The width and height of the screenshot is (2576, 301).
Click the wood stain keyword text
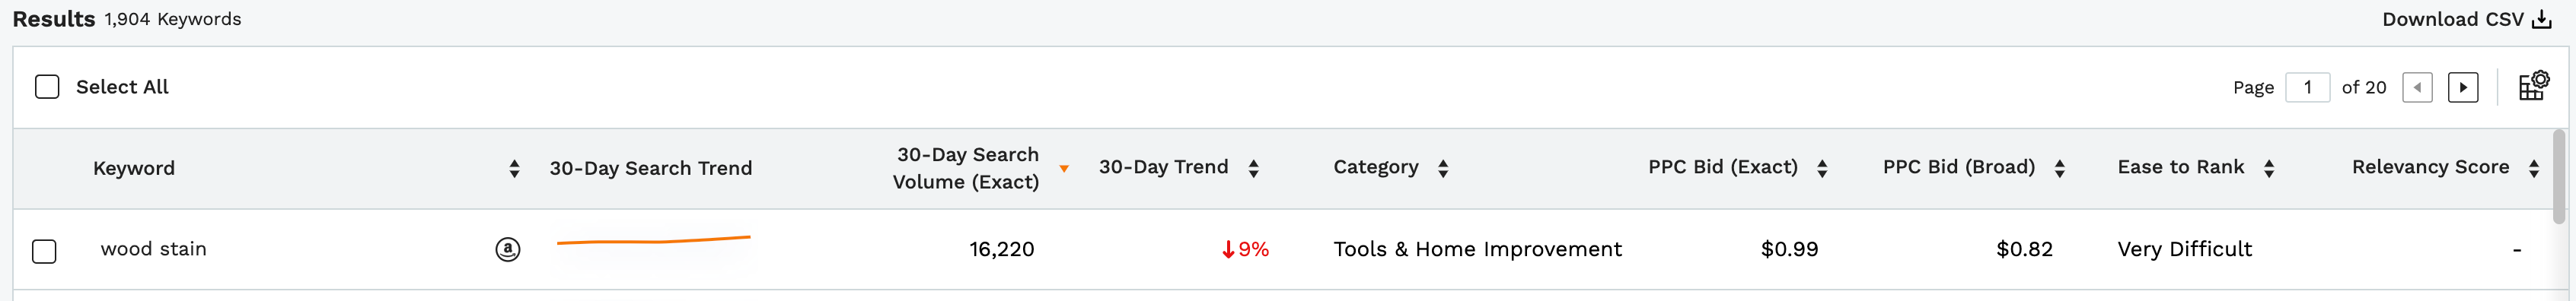click(154, 249)
